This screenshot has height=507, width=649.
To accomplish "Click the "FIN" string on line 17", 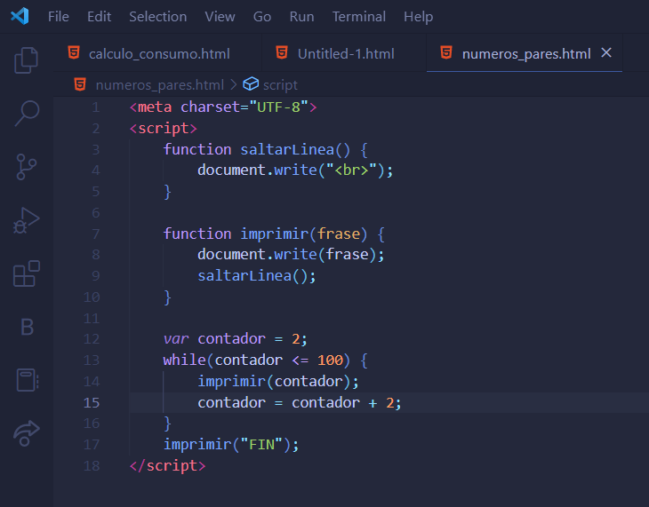I will 261,445.
